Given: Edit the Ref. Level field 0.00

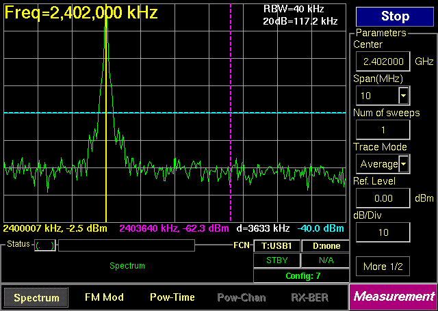Looking at the screenshot, I should [383, 198].
